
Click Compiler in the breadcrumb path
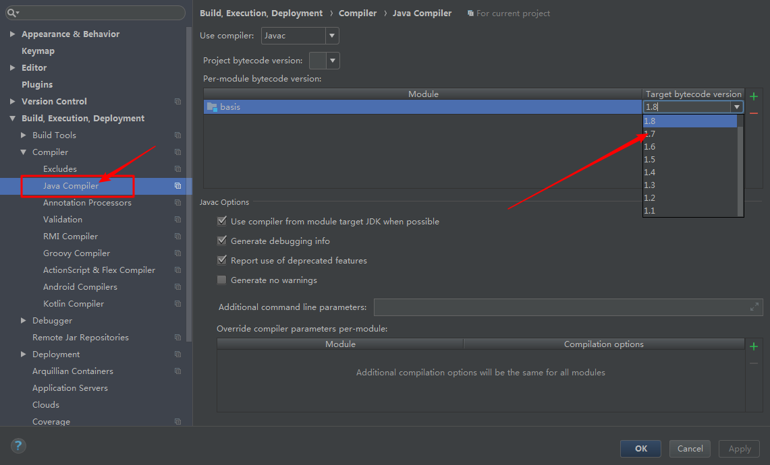click(358, 13)
